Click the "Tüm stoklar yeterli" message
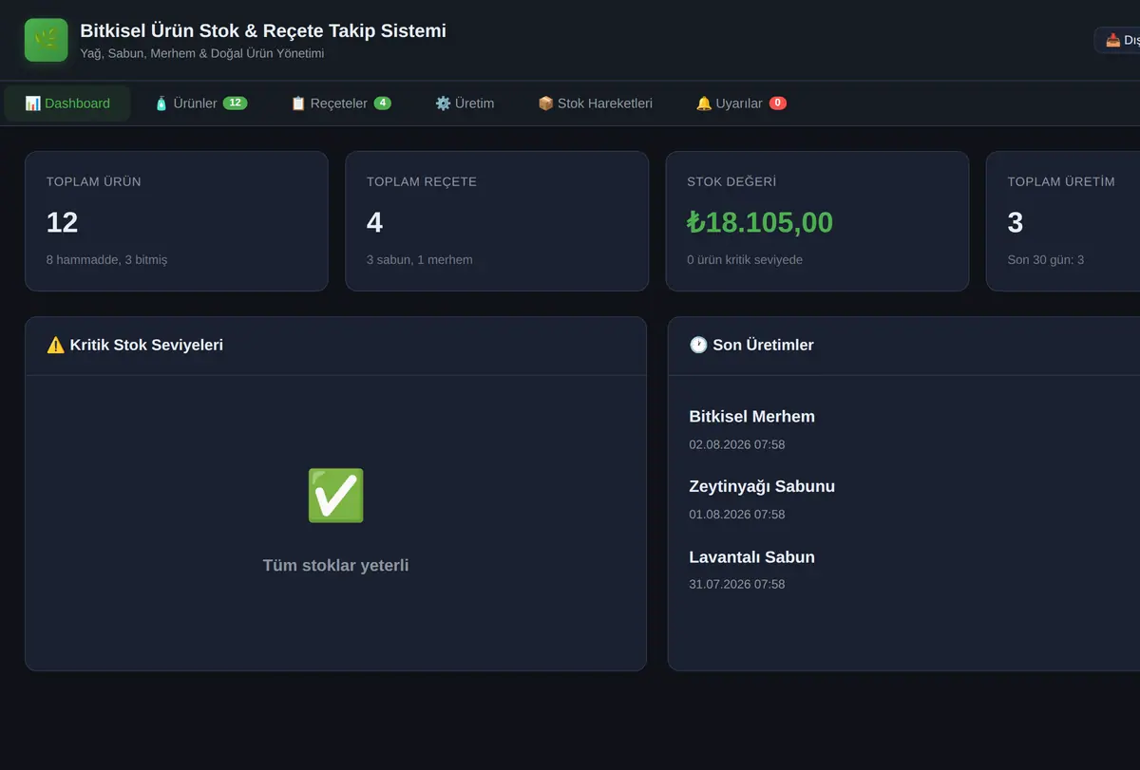The image size is (1140, 770). (x=335, y=566)
